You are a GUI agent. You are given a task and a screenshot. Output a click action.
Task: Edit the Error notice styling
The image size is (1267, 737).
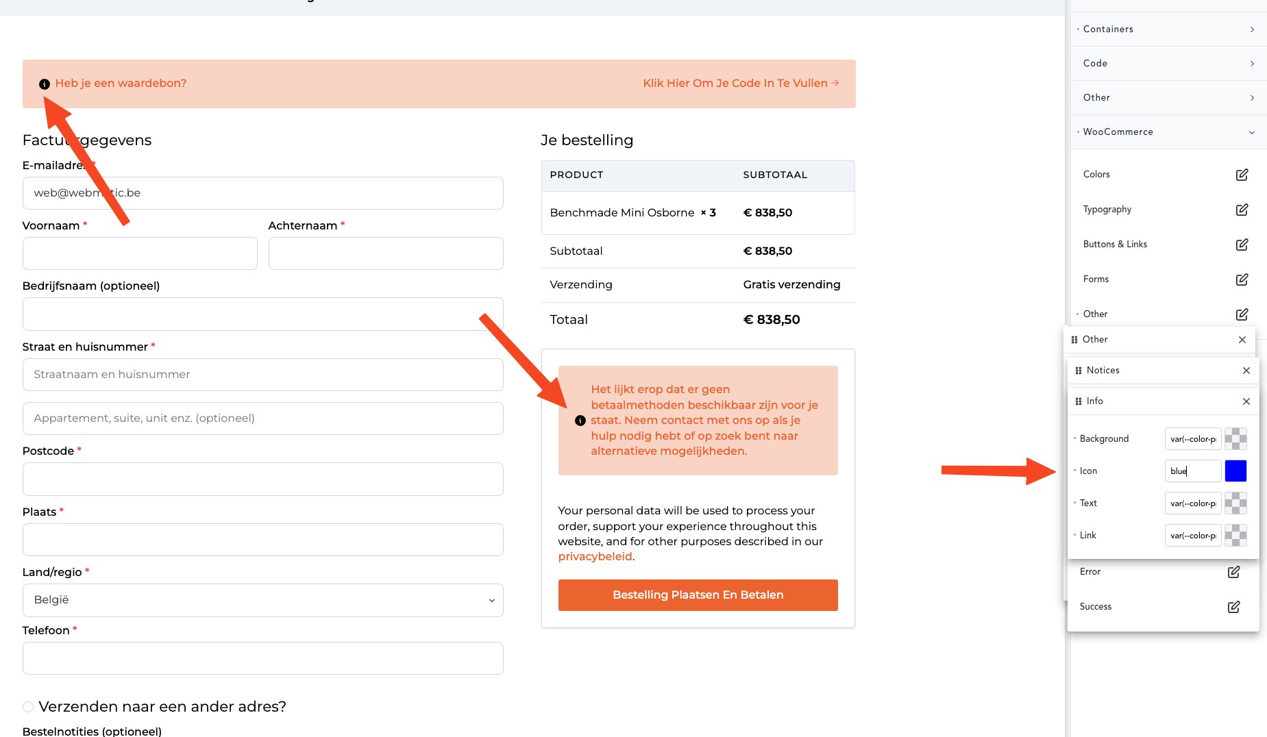pyautogui.click(x=1233, y=572)
